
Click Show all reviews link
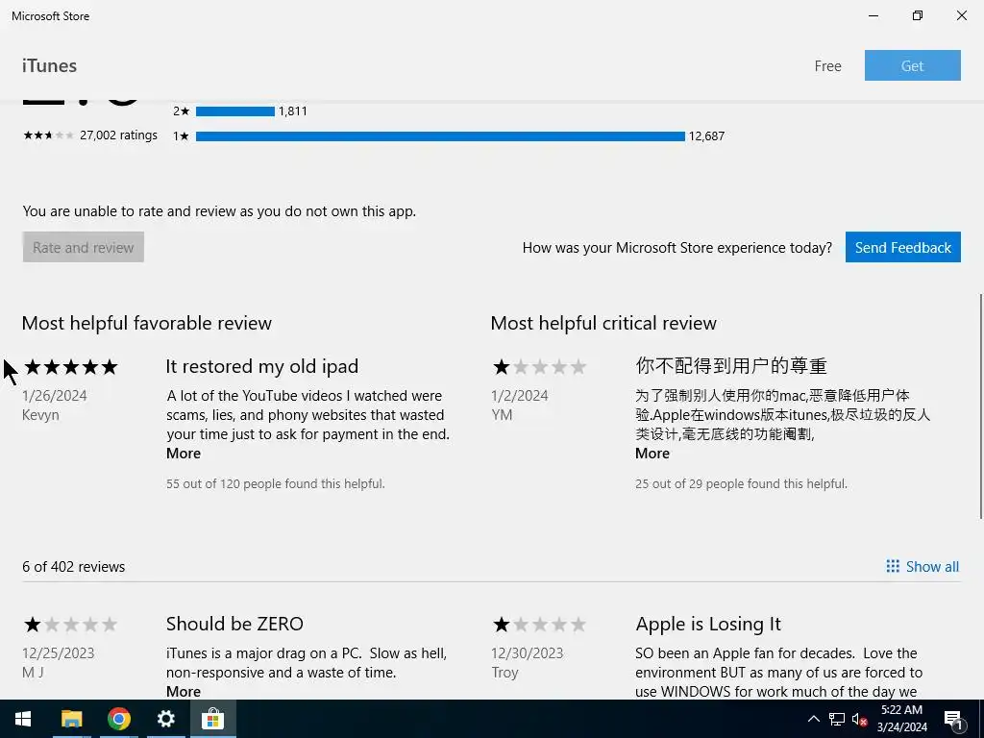tap(932, 567)
